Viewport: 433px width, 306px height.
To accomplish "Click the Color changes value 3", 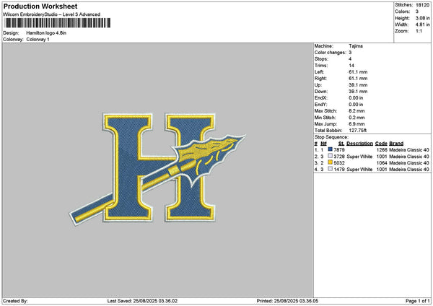I will pos(350,53).
